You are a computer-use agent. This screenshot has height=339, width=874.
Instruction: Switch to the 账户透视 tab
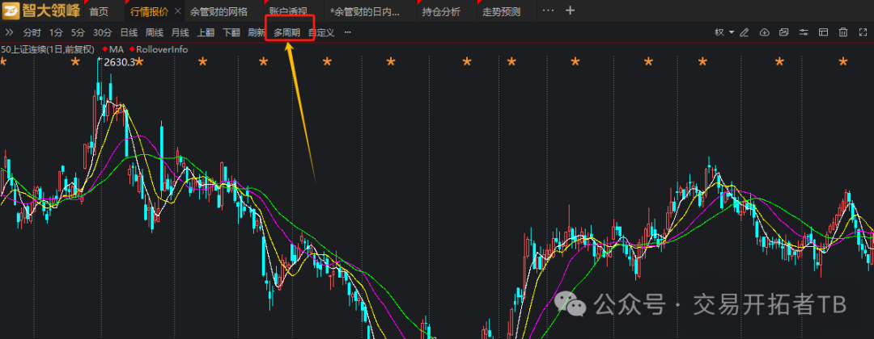[x=288, y=11]
